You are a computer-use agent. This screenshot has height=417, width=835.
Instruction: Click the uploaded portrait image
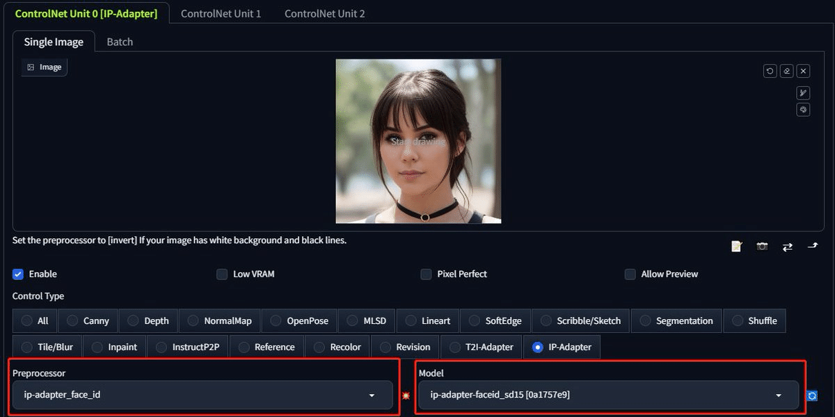417,140
